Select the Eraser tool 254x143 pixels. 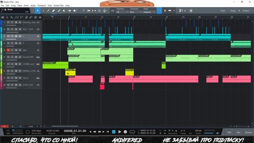[x=53, y=11]
